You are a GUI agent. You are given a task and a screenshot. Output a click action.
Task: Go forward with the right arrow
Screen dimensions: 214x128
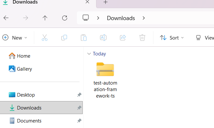pos(25,18)
